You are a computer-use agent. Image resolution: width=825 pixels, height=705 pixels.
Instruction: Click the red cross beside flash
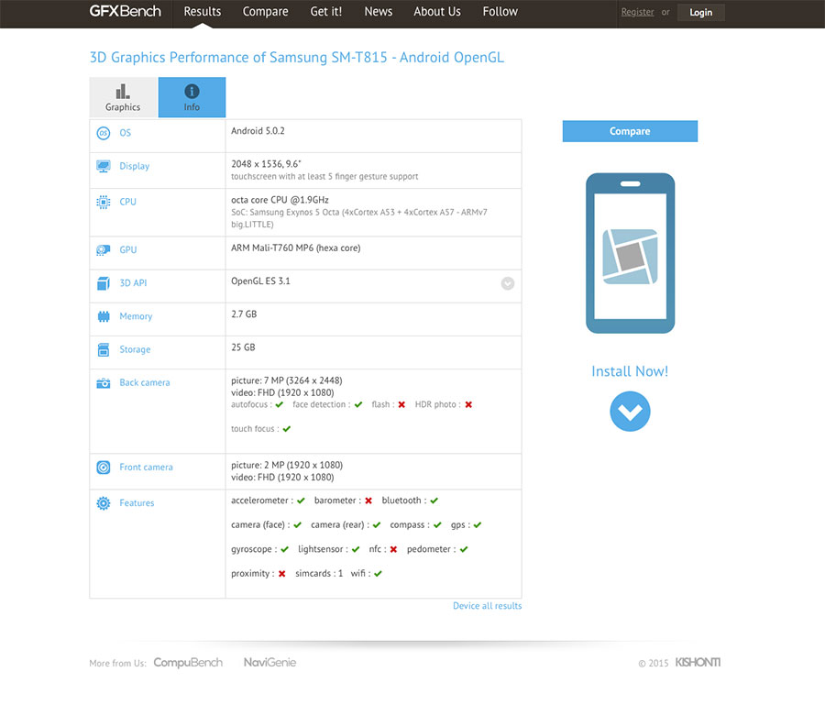(x=401, y=404)
